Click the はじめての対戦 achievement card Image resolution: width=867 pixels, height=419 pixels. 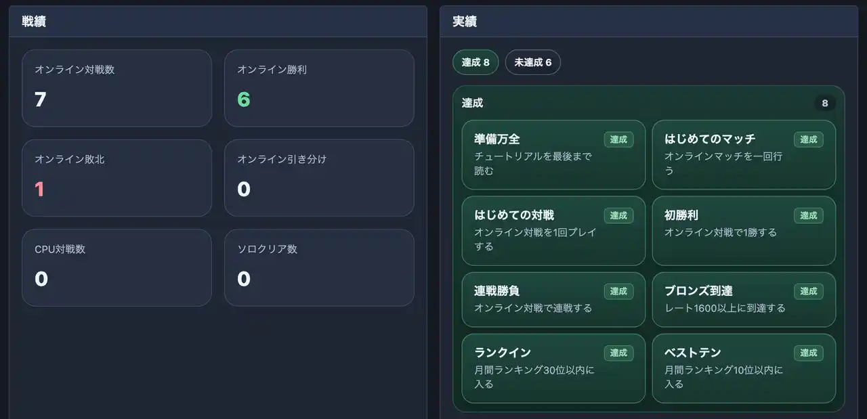[553, 231]
